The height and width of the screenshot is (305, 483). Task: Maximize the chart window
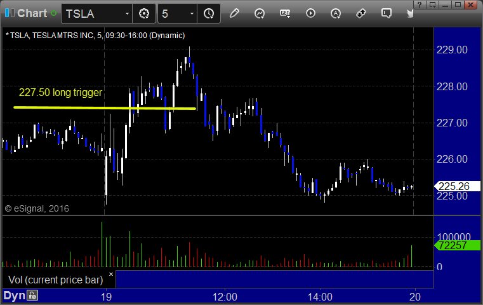pyautogui.click(x=458, y=4)
